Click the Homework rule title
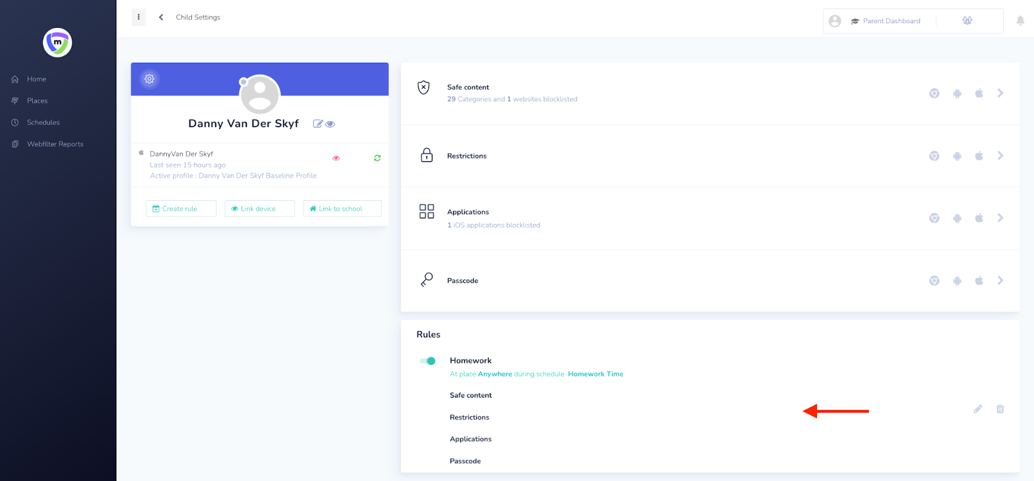This screenshot has height=481, width=1034. click(x=470, y=361)
